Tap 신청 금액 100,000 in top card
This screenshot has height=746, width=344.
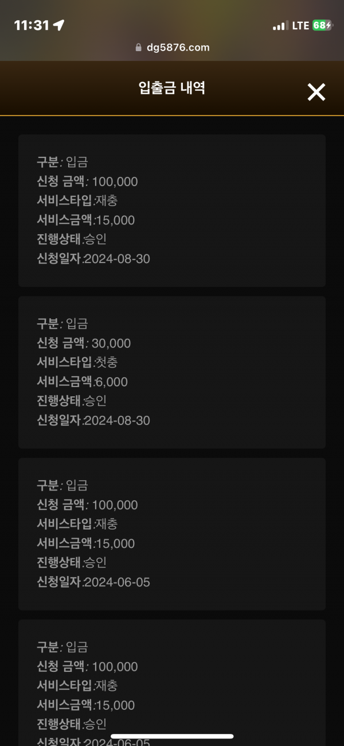88,181
